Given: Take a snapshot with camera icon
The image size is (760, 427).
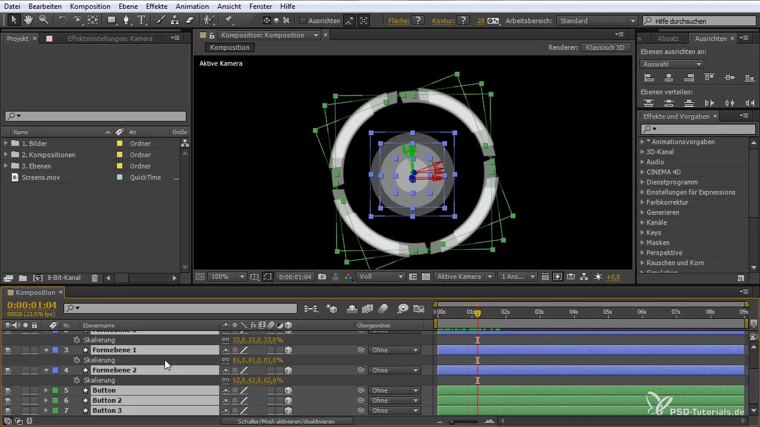Looking at the screenshot, I should (322, 277).
